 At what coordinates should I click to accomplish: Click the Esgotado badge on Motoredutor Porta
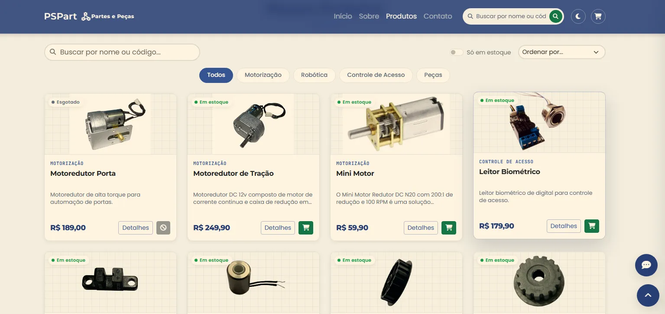point(65,102)
